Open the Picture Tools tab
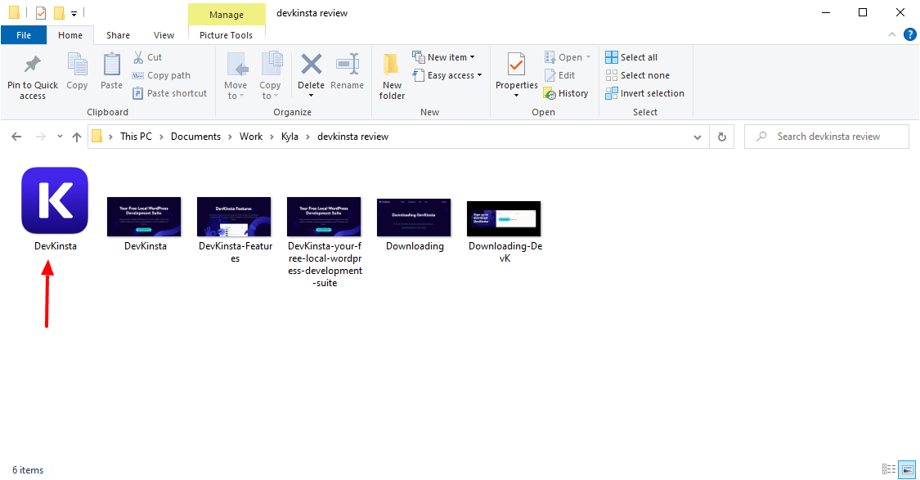The image size is (920, 480). click(226, 35)
